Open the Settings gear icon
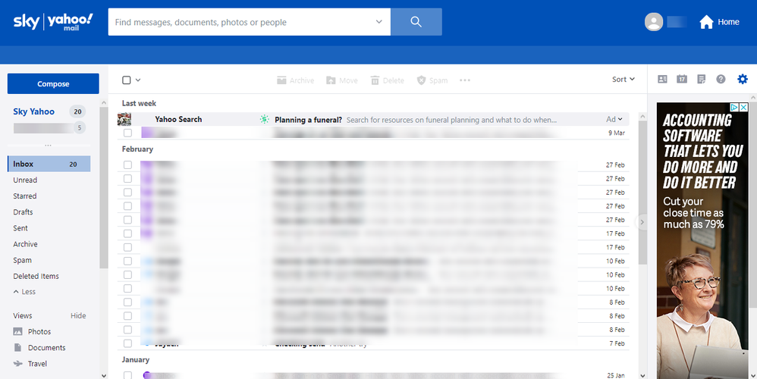This screenshot has height=379, width=757. [x=743, y=80]
